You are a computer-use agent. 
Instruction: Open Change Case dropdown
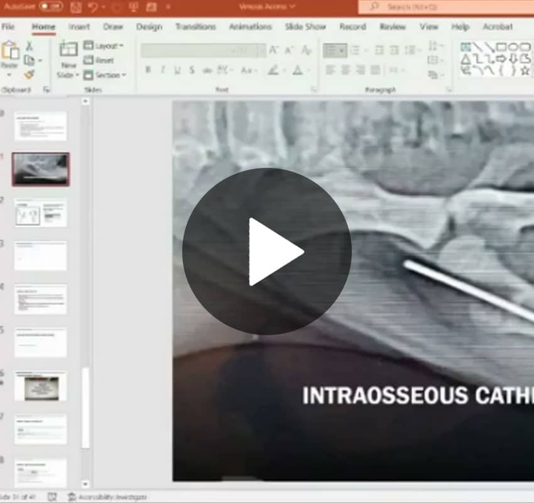[249, 70]
